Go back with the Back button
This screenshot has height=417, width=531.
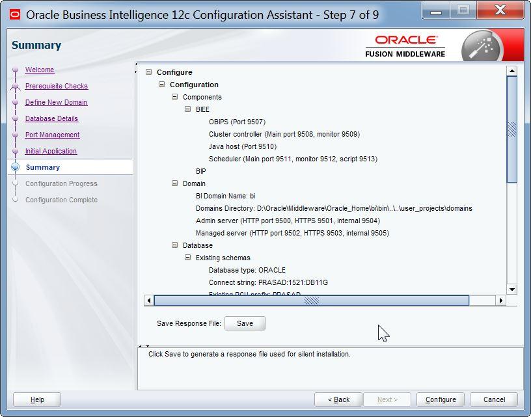tap(338, 399)
